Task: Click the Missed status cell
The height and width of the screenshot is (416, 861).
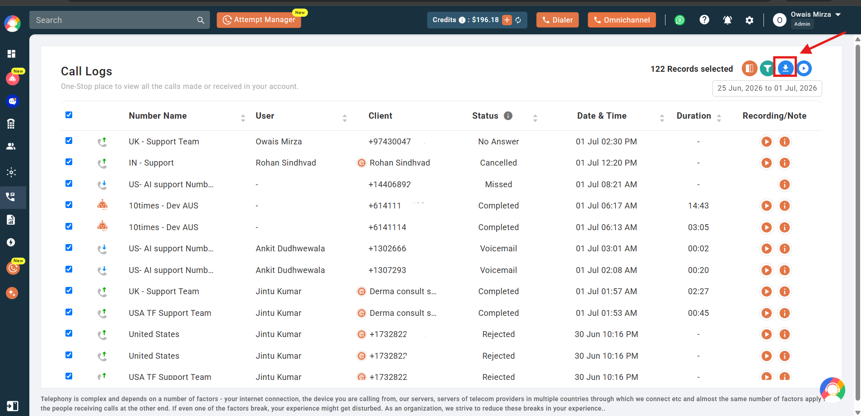Action: coord(498,185)
